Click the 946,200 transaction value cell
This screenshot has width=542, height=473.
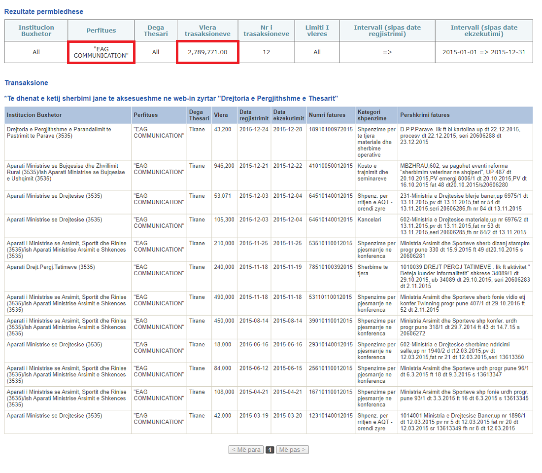point(224,166)
